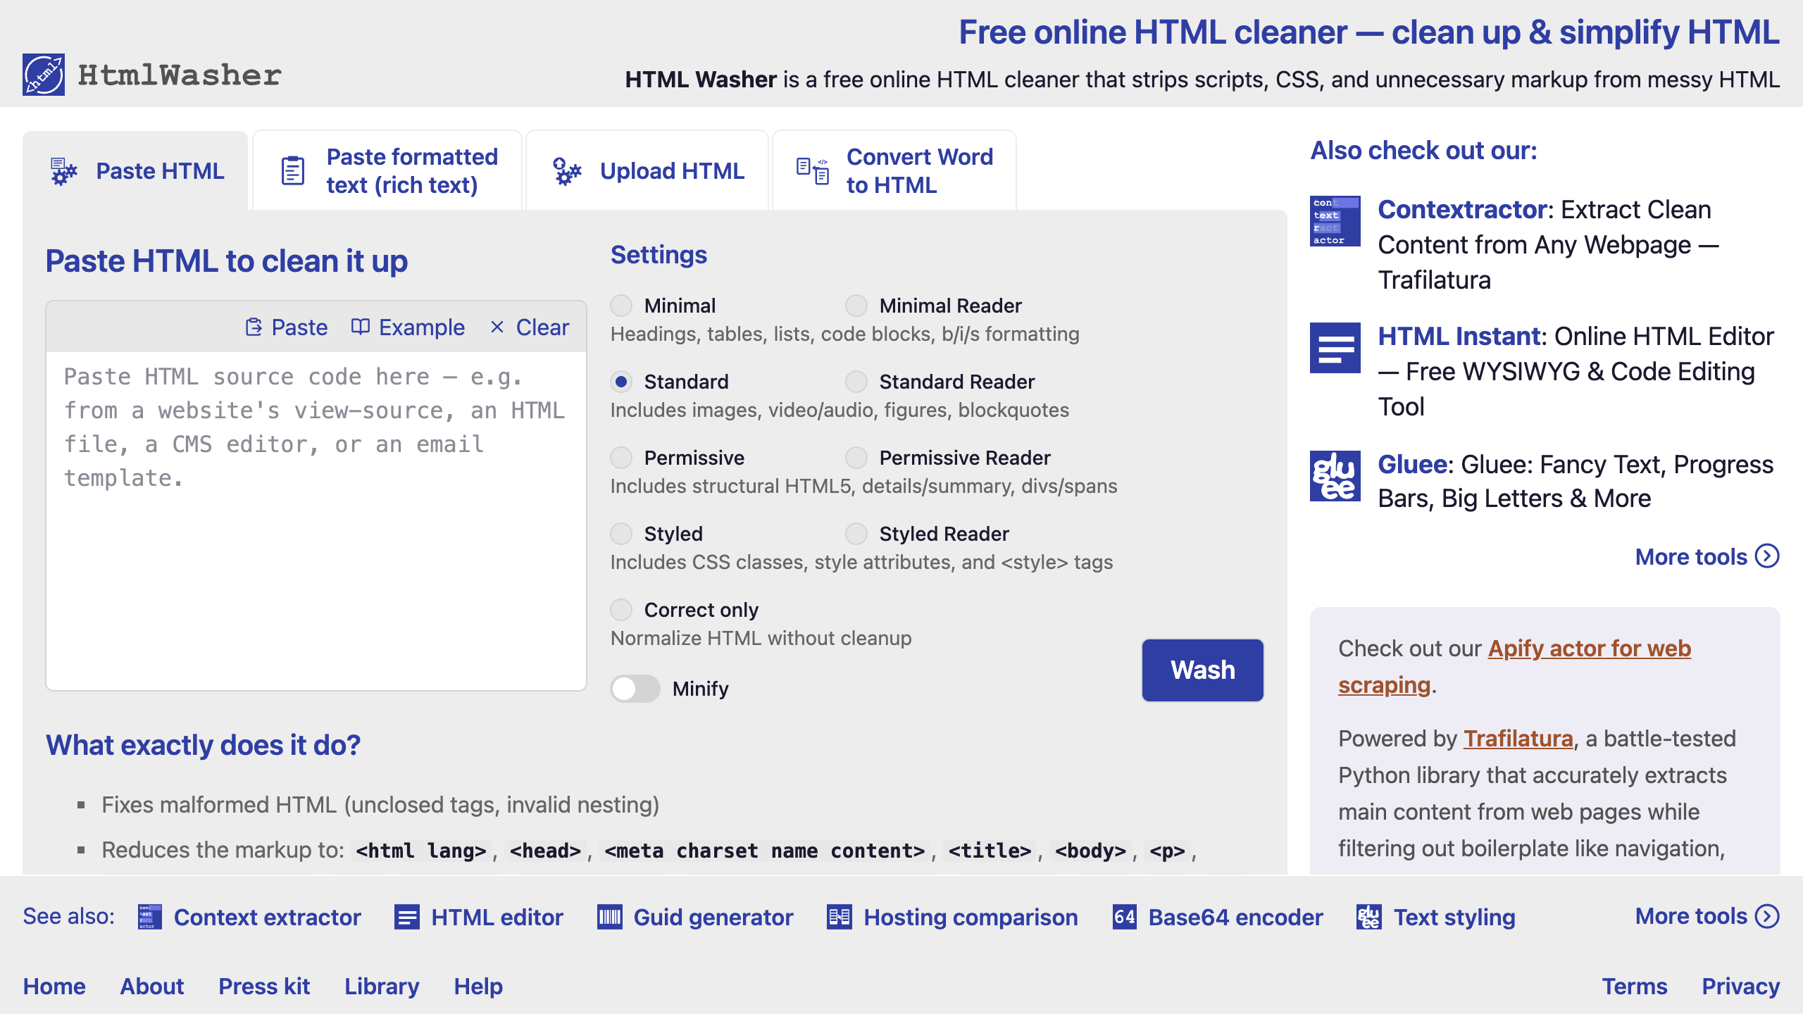
Task: Click inside the Paste HTML source code textarea
Action: point(316,521)
